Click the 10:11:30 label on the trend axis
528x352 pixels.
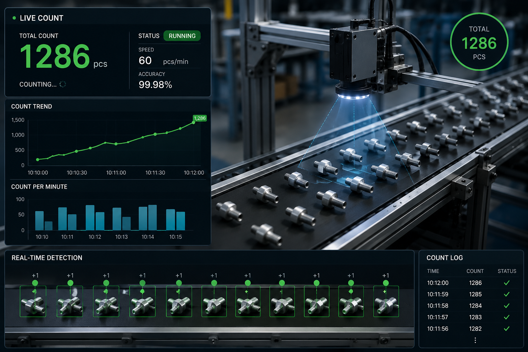pyautogui.click(x=155, y=173)
